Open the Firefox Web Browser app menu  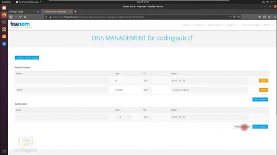pyautogui.click(x=29, y=2)
